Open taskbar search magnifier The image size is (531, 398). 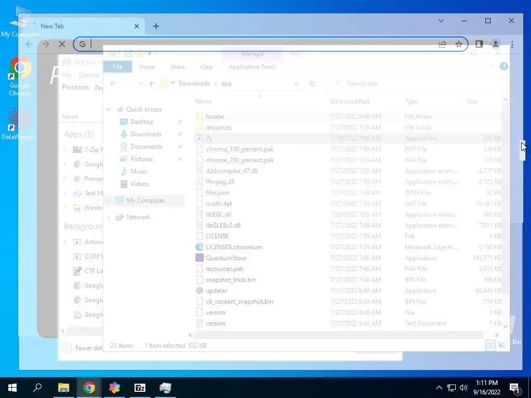click(x=37, y=388)
